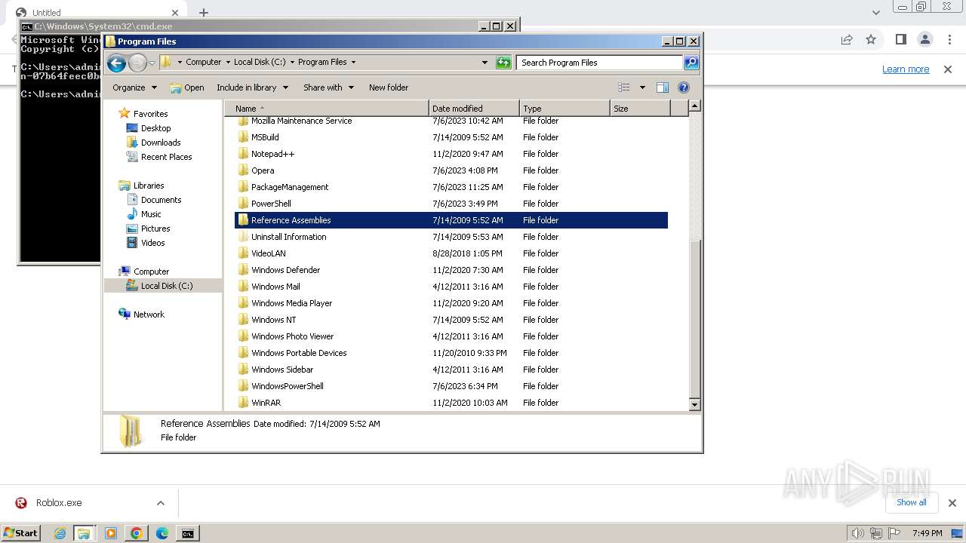
Task: Toggle Chrome side panel icon
Action: tap(900, 39)
